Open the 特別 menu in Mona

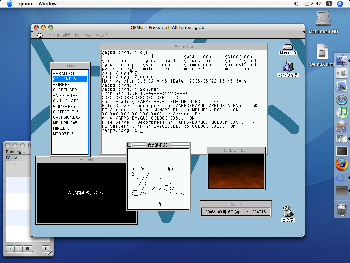point(89,35)
